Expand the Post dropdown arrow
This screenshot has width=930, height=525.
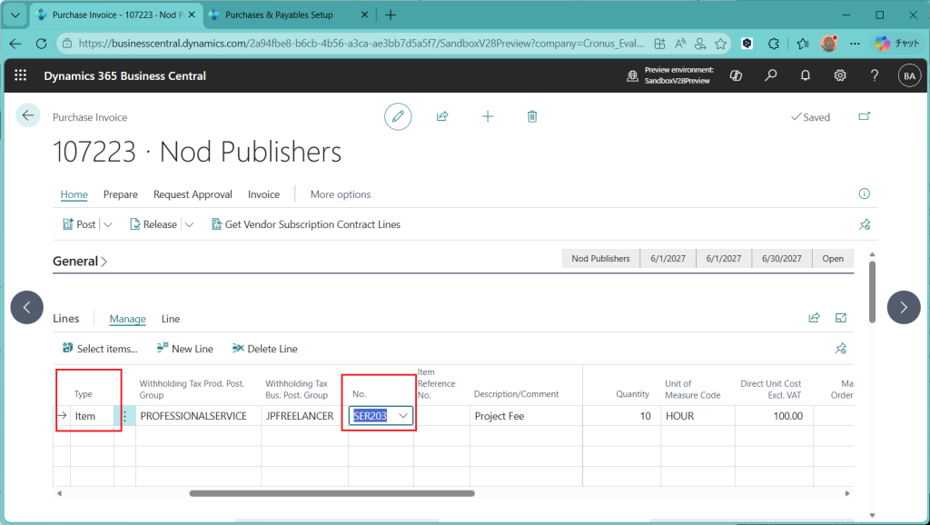(x=108, y=224)
